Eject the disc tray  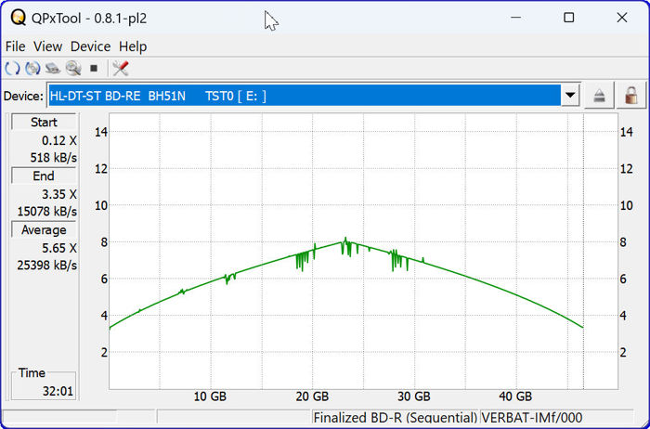(599, 96)
